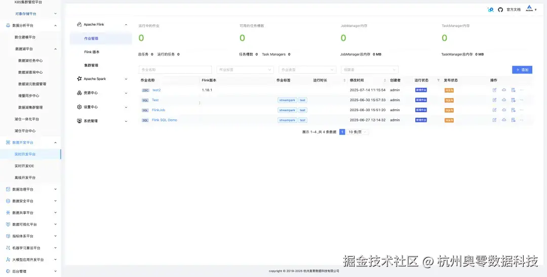This screenshot has height=277, width=547.
Task: Click the edit icon for Test job
Action: 494,100
